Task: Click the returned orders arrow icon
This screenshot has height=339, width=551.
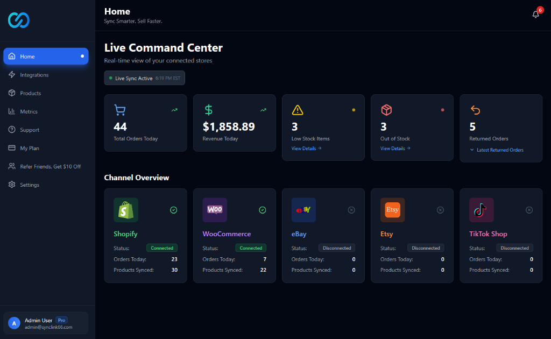Action: click(x=475, y=110)
